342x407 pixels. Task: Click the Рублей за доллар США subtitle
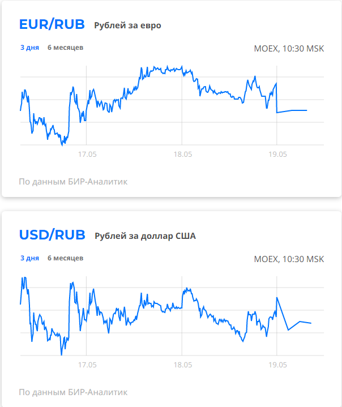[x=145, y=236]
